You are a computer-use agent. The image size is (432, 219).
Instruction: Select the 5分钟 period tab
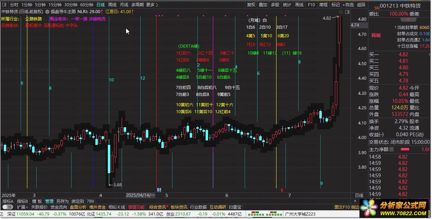(40, 5)
